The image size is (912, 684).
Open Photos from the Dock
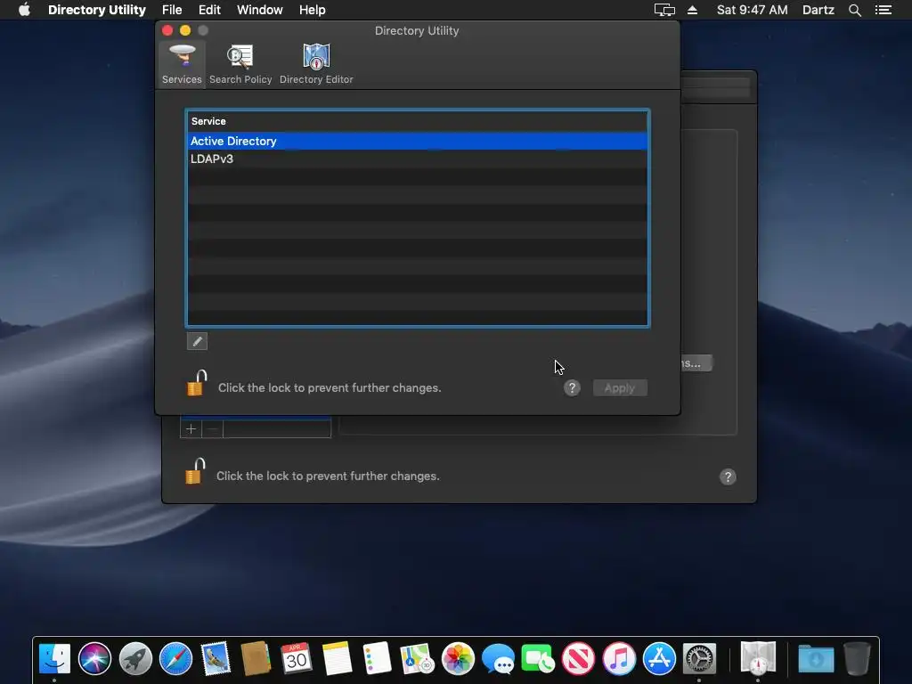click(458, 658)
